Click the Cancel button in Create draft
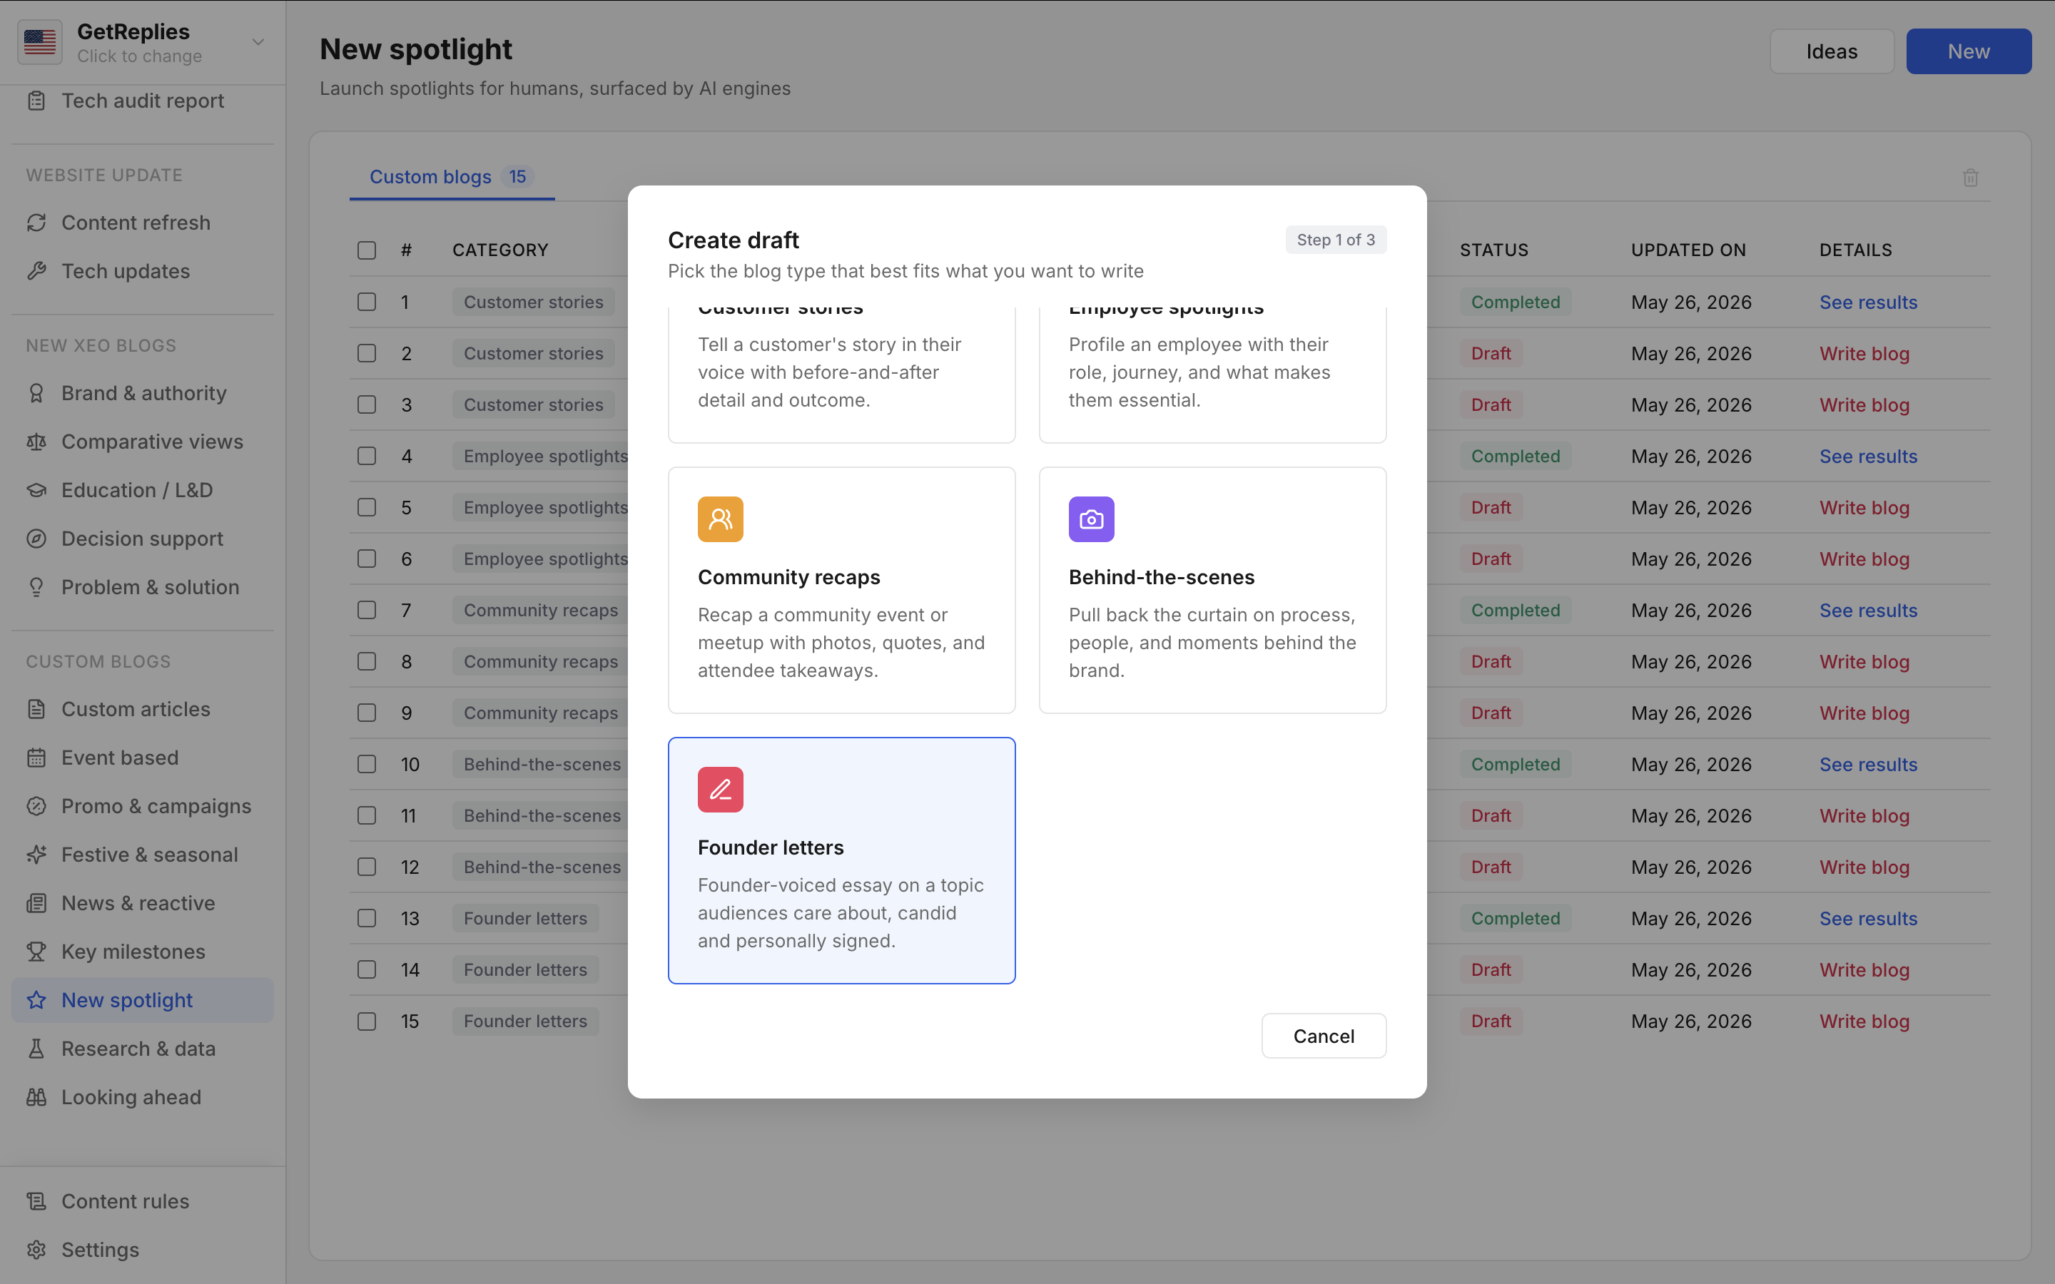 1323,1035
